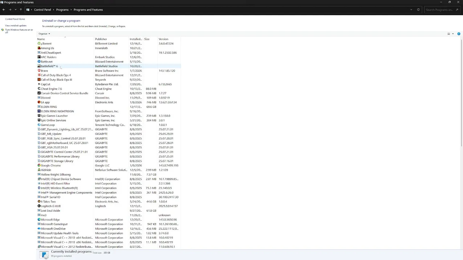The width and height of the screenshot is (463, 260).
Task: Click the Microsoft Edge icon in list
Action: (x=39, y=220)
